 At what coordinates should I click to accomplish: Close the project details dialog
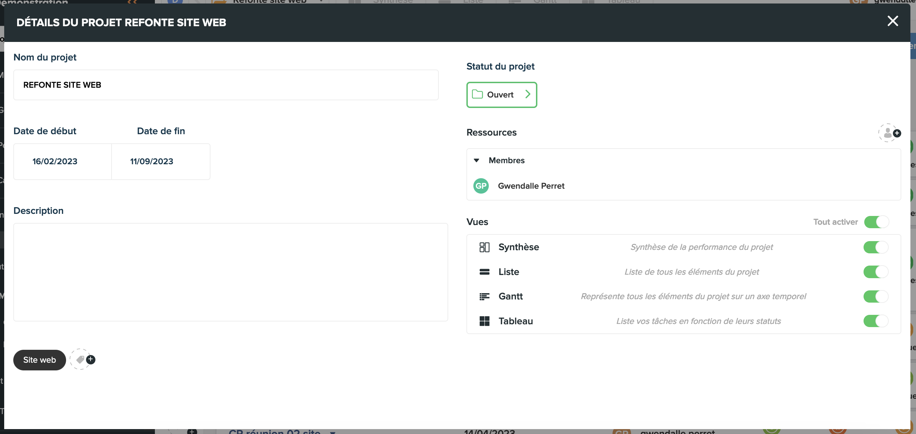click(x=893, y=21)
